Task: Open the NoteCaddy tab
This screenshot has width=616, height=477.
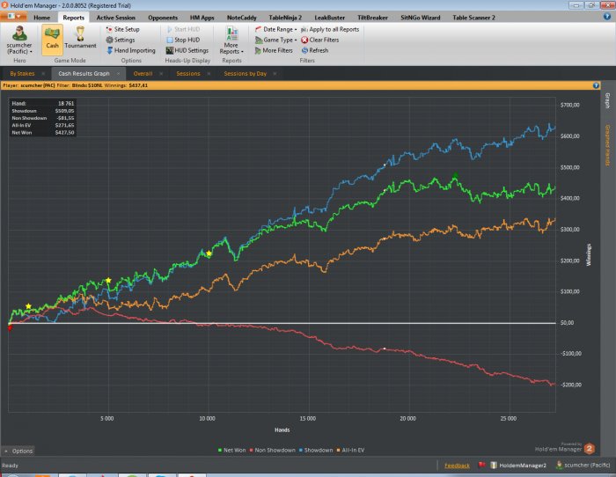Action: (242, 18)
